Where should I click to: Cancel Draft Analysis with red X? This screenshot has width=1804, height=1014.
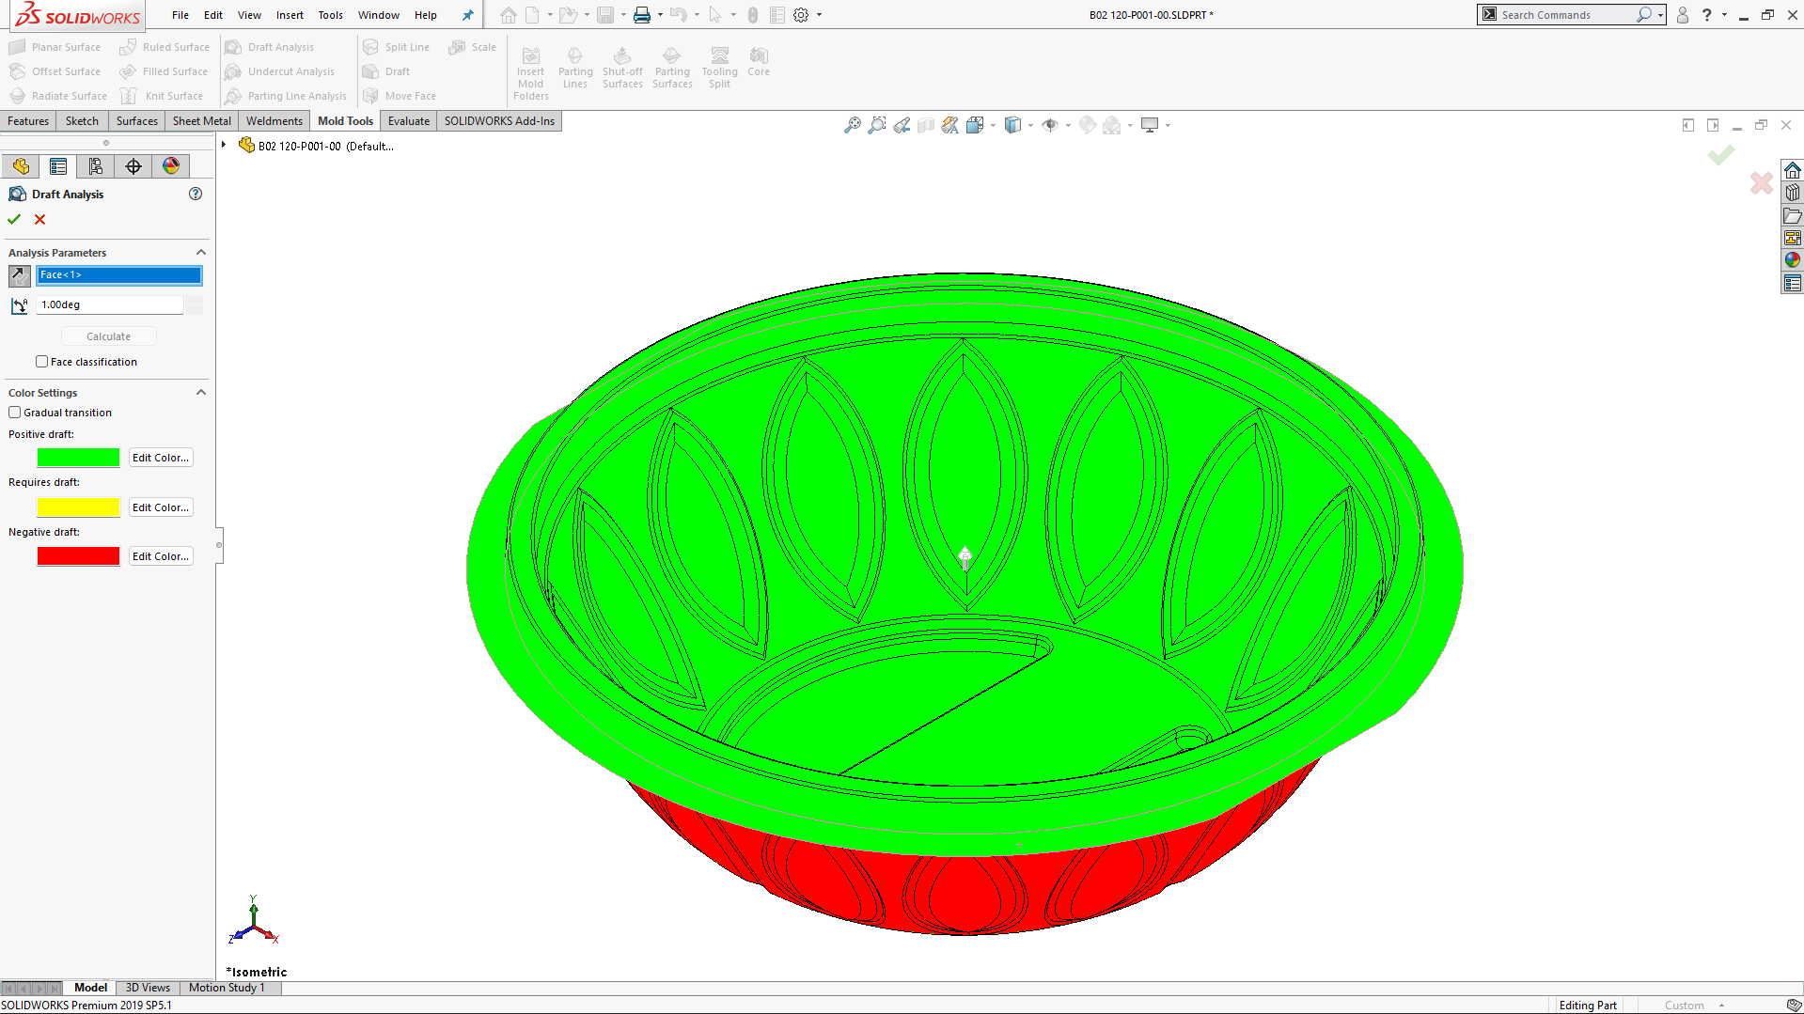coord(39,219)
